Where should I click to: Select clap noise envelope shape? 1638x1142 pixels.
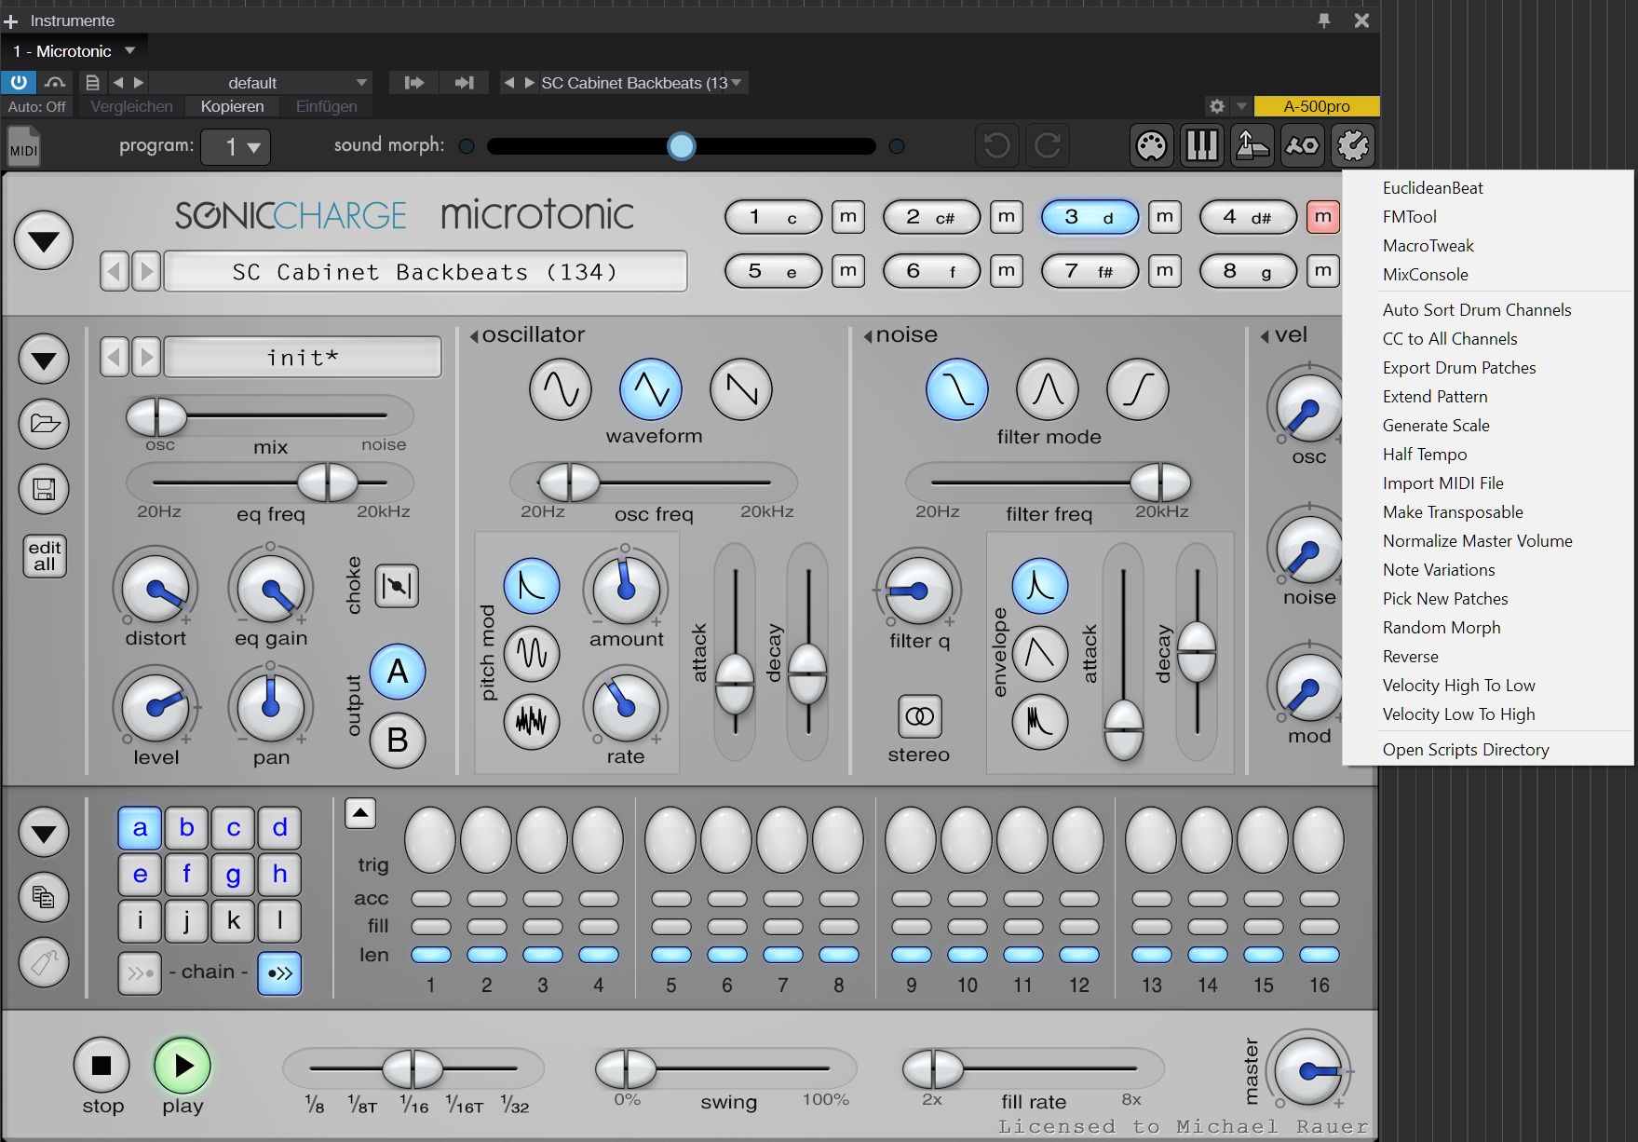[x=1040, y=721]
